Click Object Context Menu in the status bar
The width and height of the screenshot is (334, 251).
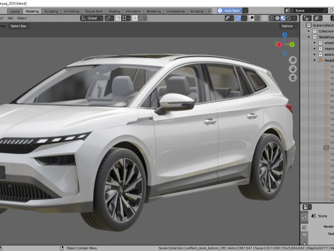point(81,248)
